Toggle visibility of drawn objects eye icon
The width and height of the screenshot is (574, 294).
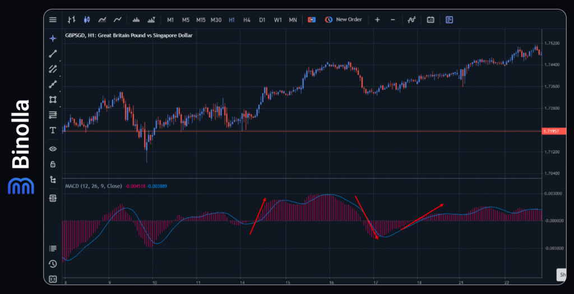(53, 149)
